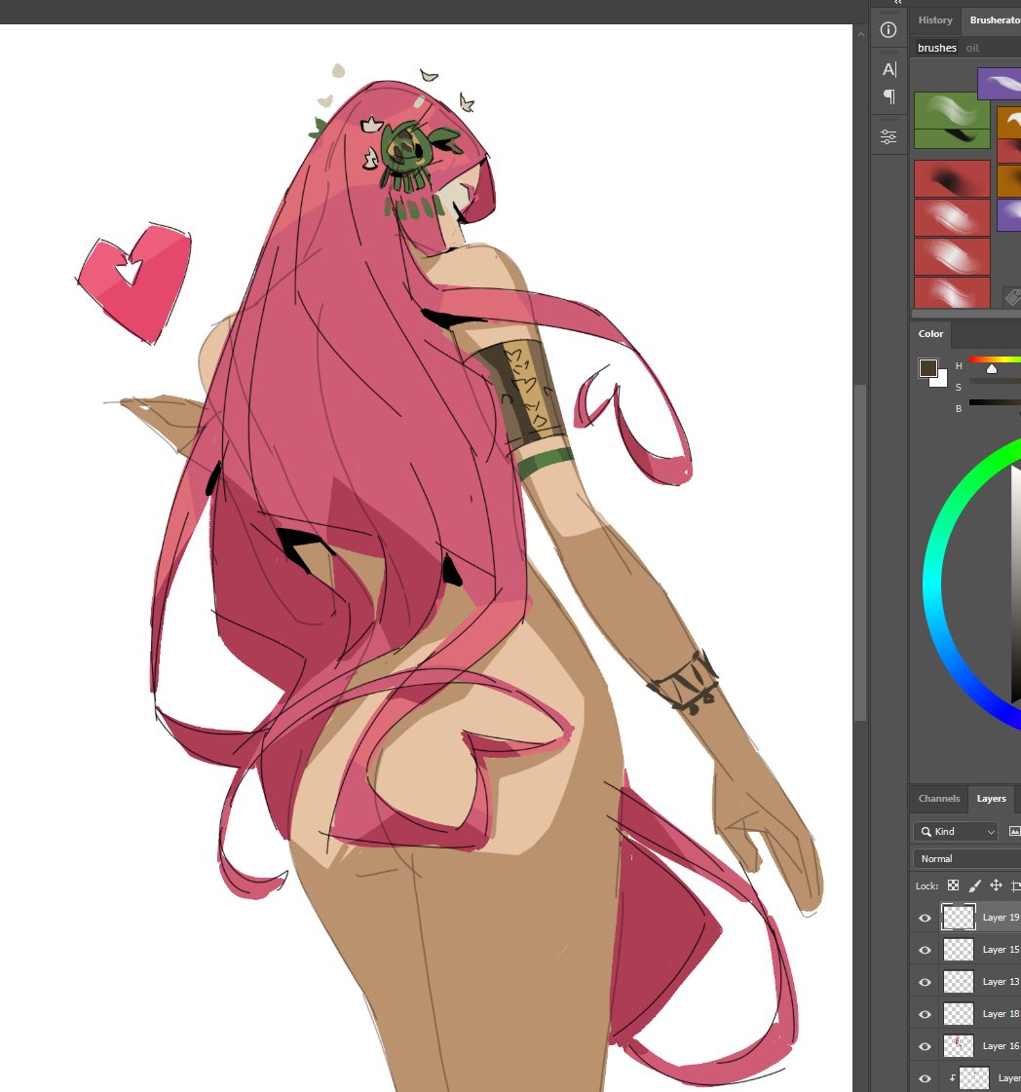Select Layer 19 thumbnail
The height and width of the screenshot is (1092, 1021).
click(x=959, y=918)
